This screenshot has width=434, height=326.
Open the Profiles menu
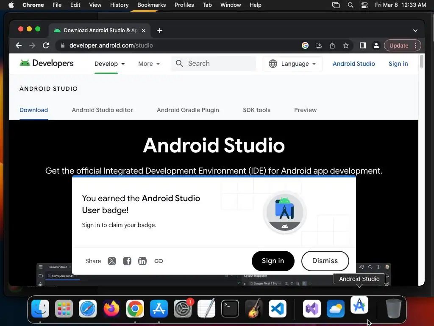click(184, 5)
